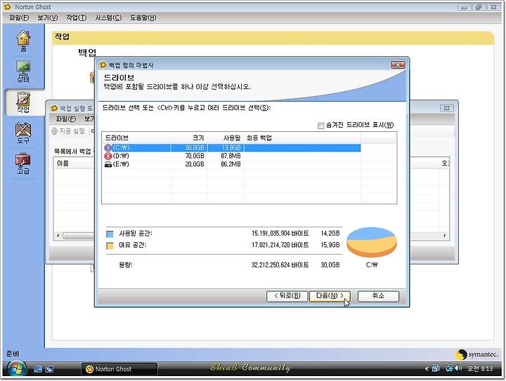Open the Tools (도구) sidebar icon
The image size is (506, 381).
point(23,133)
